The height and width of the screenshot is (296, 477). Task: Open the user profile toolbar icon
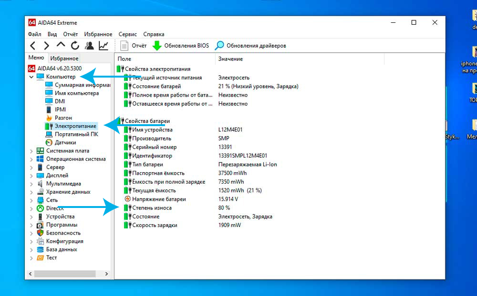coord(89,46)
